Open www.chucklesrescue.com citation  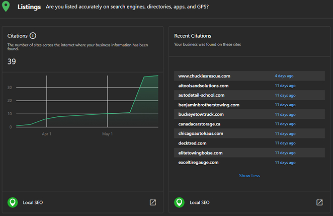(204, 76)
